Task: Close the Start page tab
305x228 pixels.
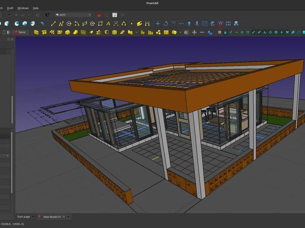Action: 33,217
